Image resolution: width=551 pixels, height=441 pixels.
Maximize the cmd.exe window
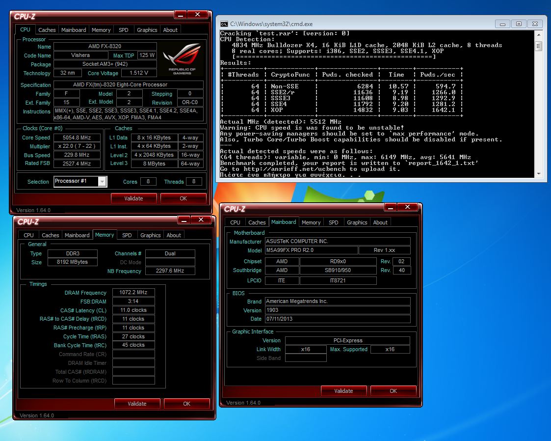point(519,24)
